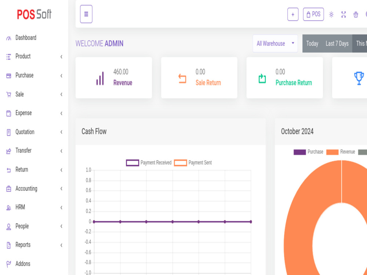Click the Quotation document icon
The width and height of the screenshot is (367, 275).
pyautogui.click(x=9, y=132)
